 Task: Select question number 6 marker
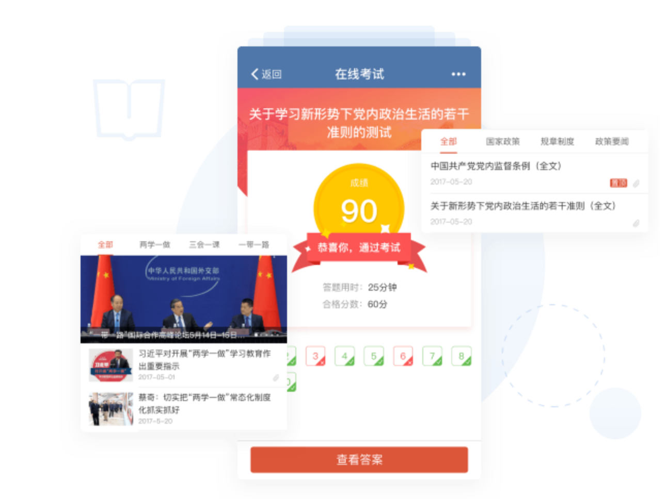coord(403,356)
